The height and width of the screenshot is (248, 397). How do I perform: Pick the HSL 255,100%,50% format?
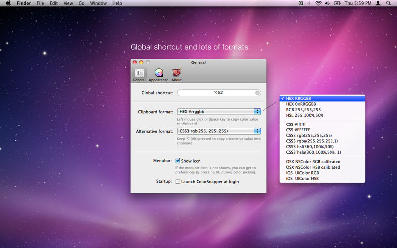click(x=322, y=115)
